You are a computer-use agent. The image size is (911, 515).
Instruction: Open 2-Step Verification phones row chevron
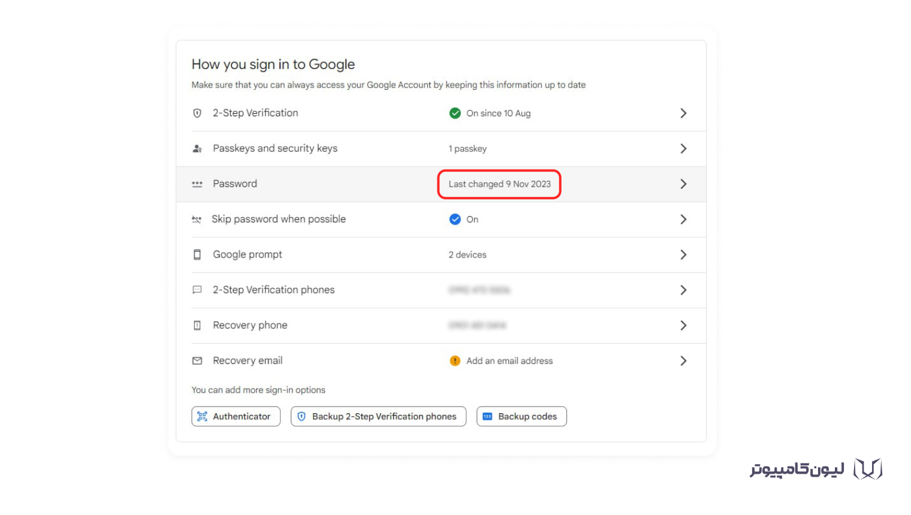(683, 290)
